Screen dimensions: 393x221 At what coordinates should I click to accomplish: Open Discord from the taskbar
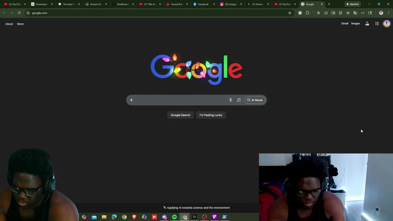click(164, 217)
